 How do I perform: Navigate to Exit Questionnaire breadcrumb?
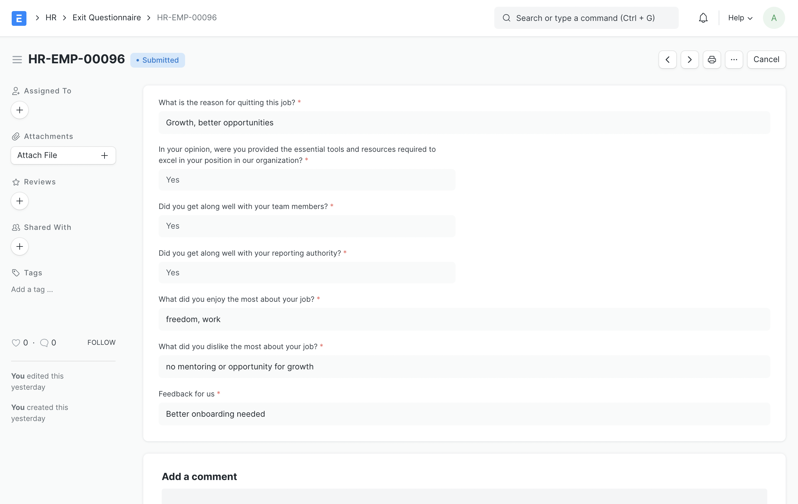106,18
